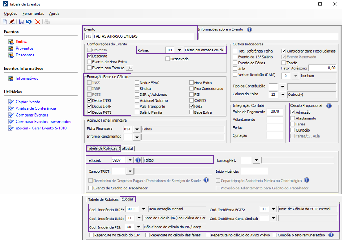Open the Coluna da Folha dropdown
The width and height of the screenshot is (342, 242).
[282, 95]
